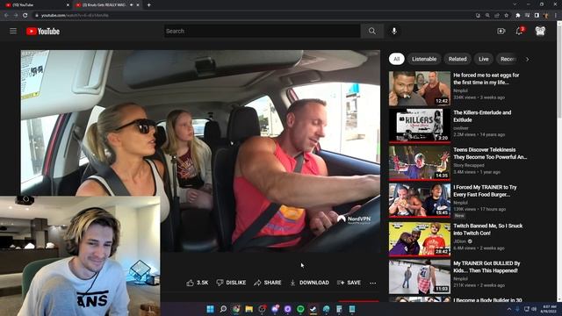The image size is (562, 316).
Task: Click SAVE to add to playlist
Action: pyautogui.click(x=349, y=283)
